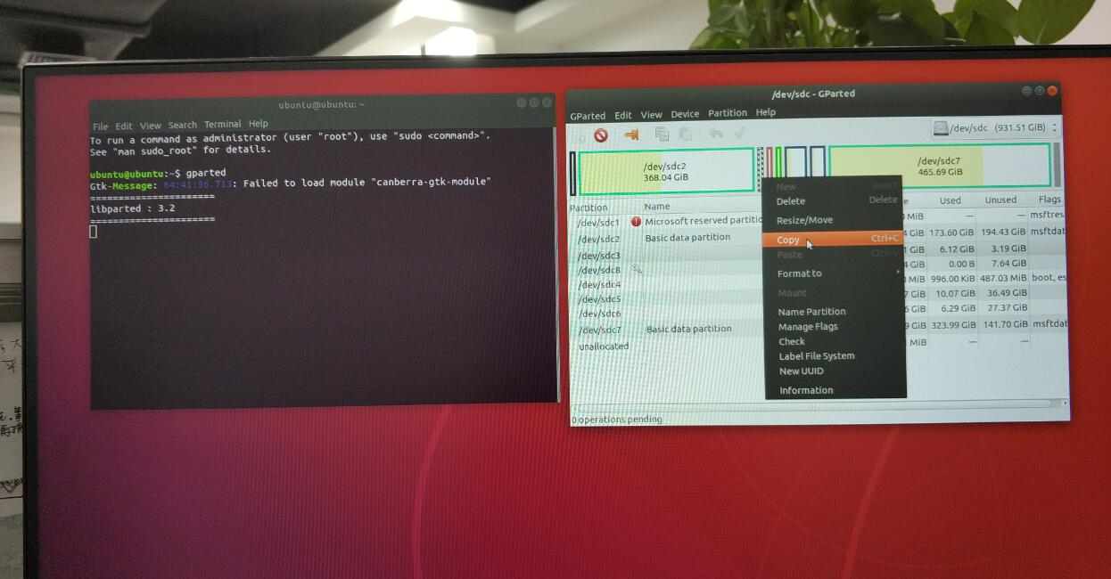The height and width of the screenshot is (579, 1111).
Task: Open the View menu in GParted
Action: (652, 115)
